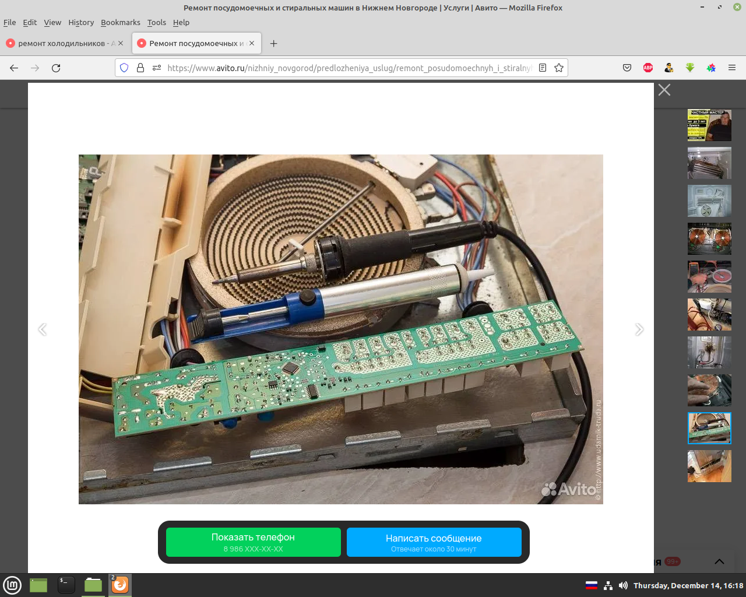Viewport: 746px width, 597px height.
Task: Click the show desktop taskbar icon
Action: pyautogui.click(x=38, y=585)
